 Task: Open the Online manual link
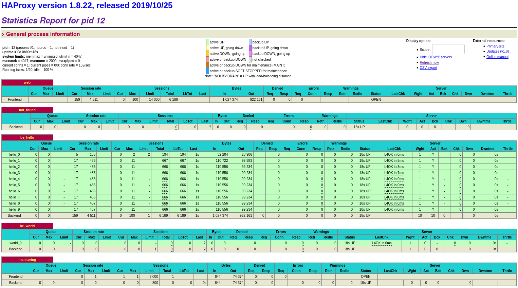tap(497, 57)
